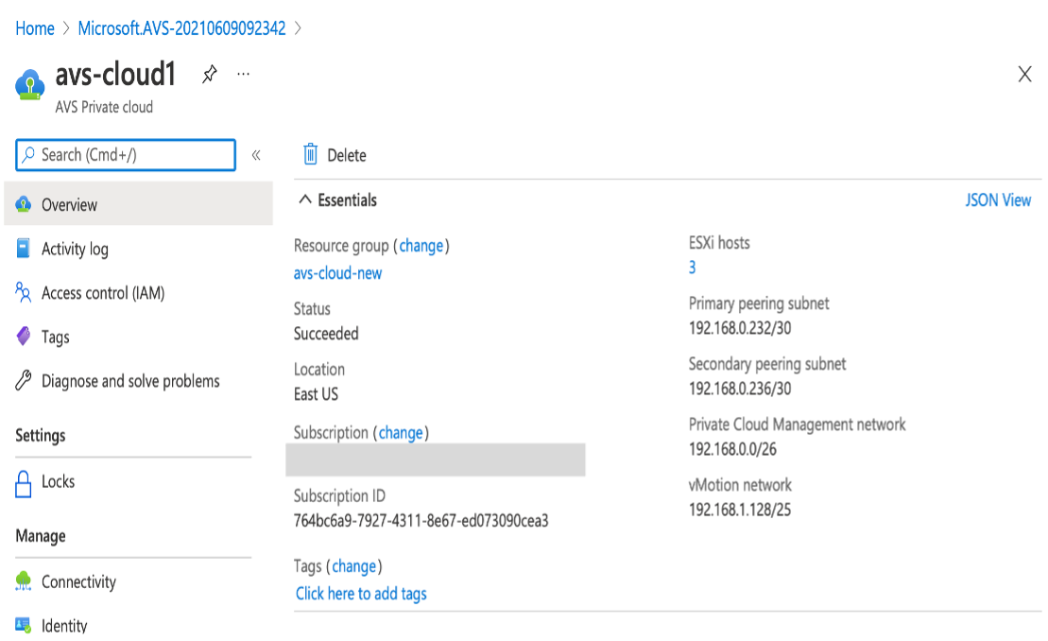Select management network 192.168.0.0/26
This screenshot has height=641, width=1048.
point(732,449)
